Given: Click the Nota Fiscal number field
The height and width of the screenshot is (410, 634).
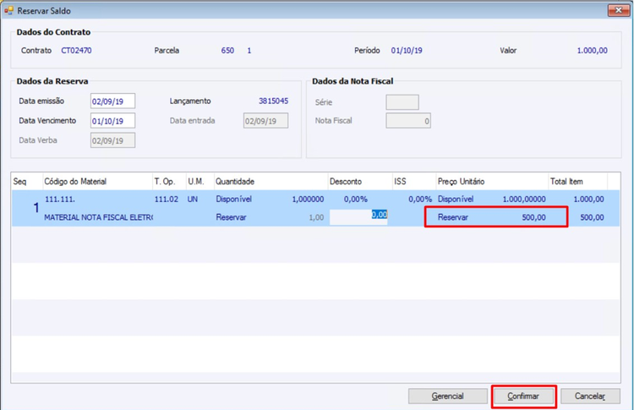Looking at the screenshot, I should (408, 121).
